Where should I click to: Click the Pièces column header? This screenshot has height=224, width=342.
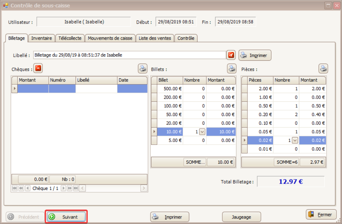260,80
